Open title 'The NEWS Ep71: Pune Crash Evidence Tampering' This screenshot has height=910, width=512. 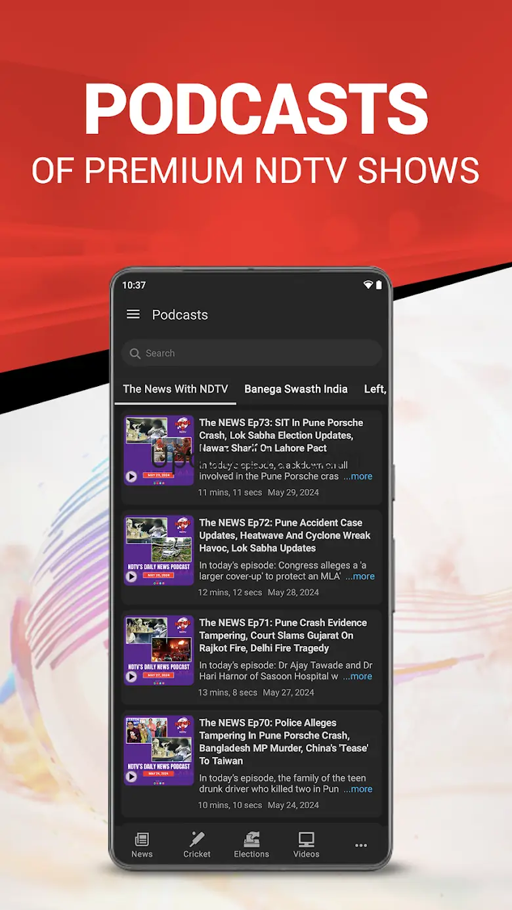click(283, 635)
